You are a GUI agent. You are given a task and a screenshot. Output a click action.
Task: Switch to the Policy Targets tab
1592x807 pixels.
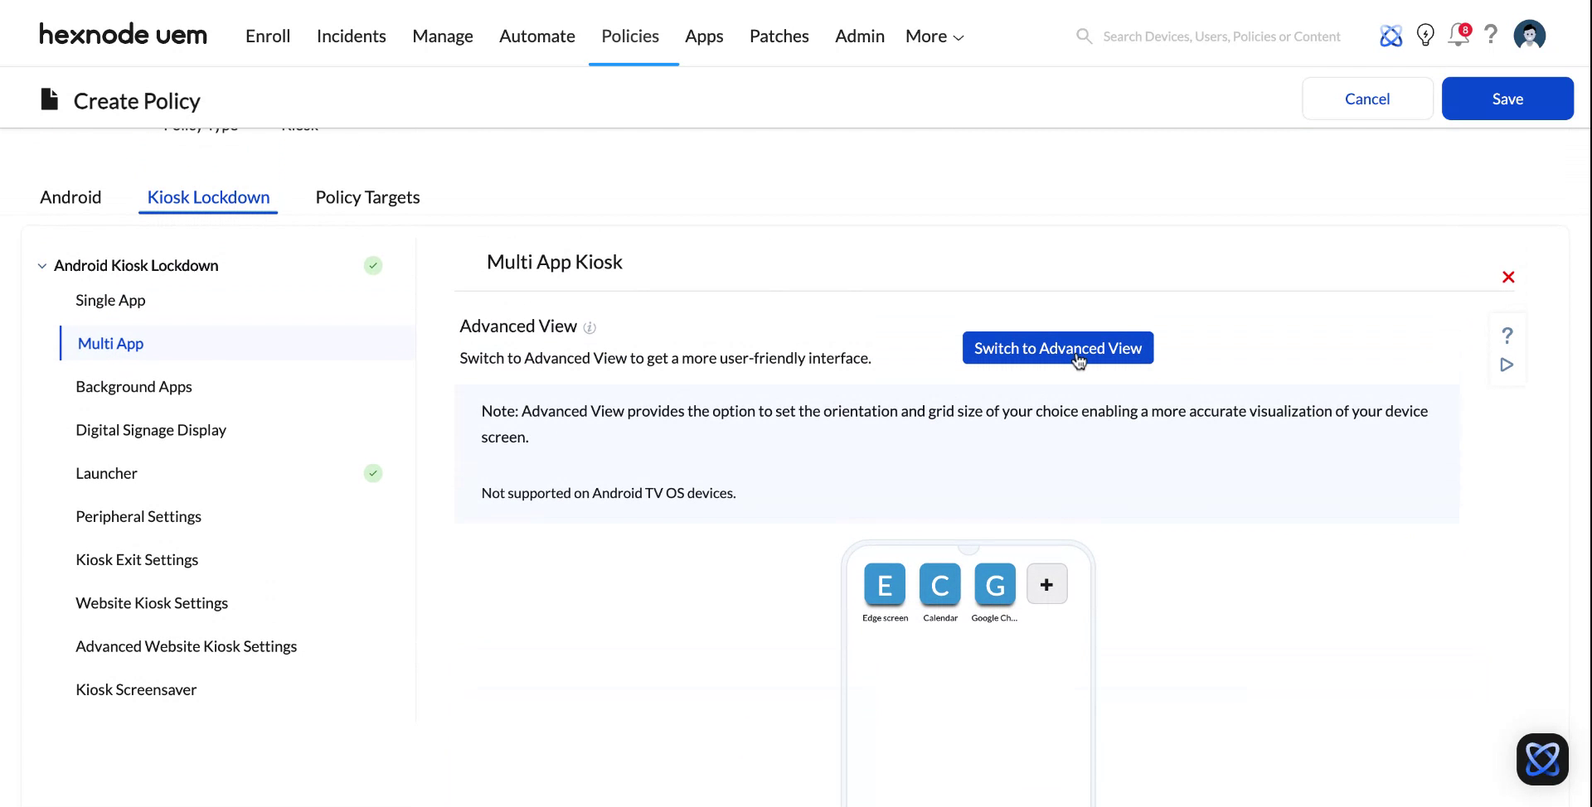click(367, 197)
